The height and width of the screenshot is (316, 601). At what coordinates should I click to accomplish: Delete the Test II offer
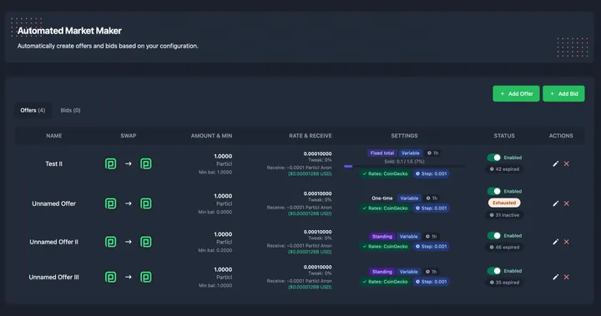[x=567, y=163]
